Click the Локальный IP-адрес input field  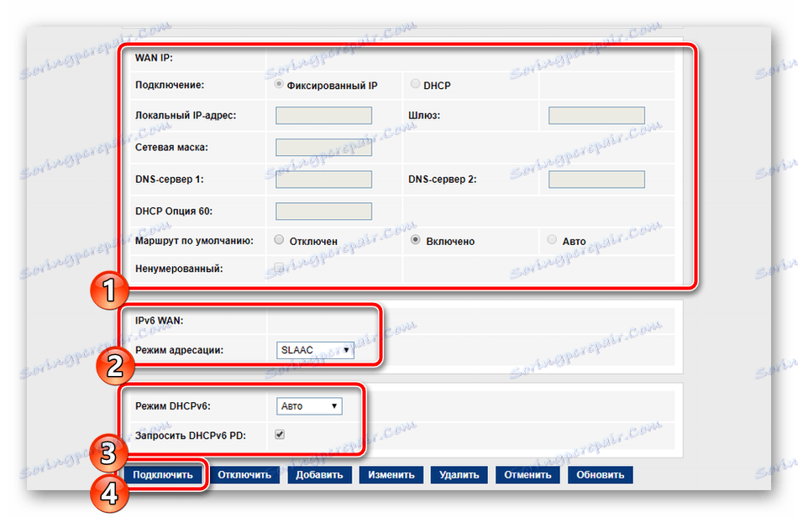[x=323, y=115]
